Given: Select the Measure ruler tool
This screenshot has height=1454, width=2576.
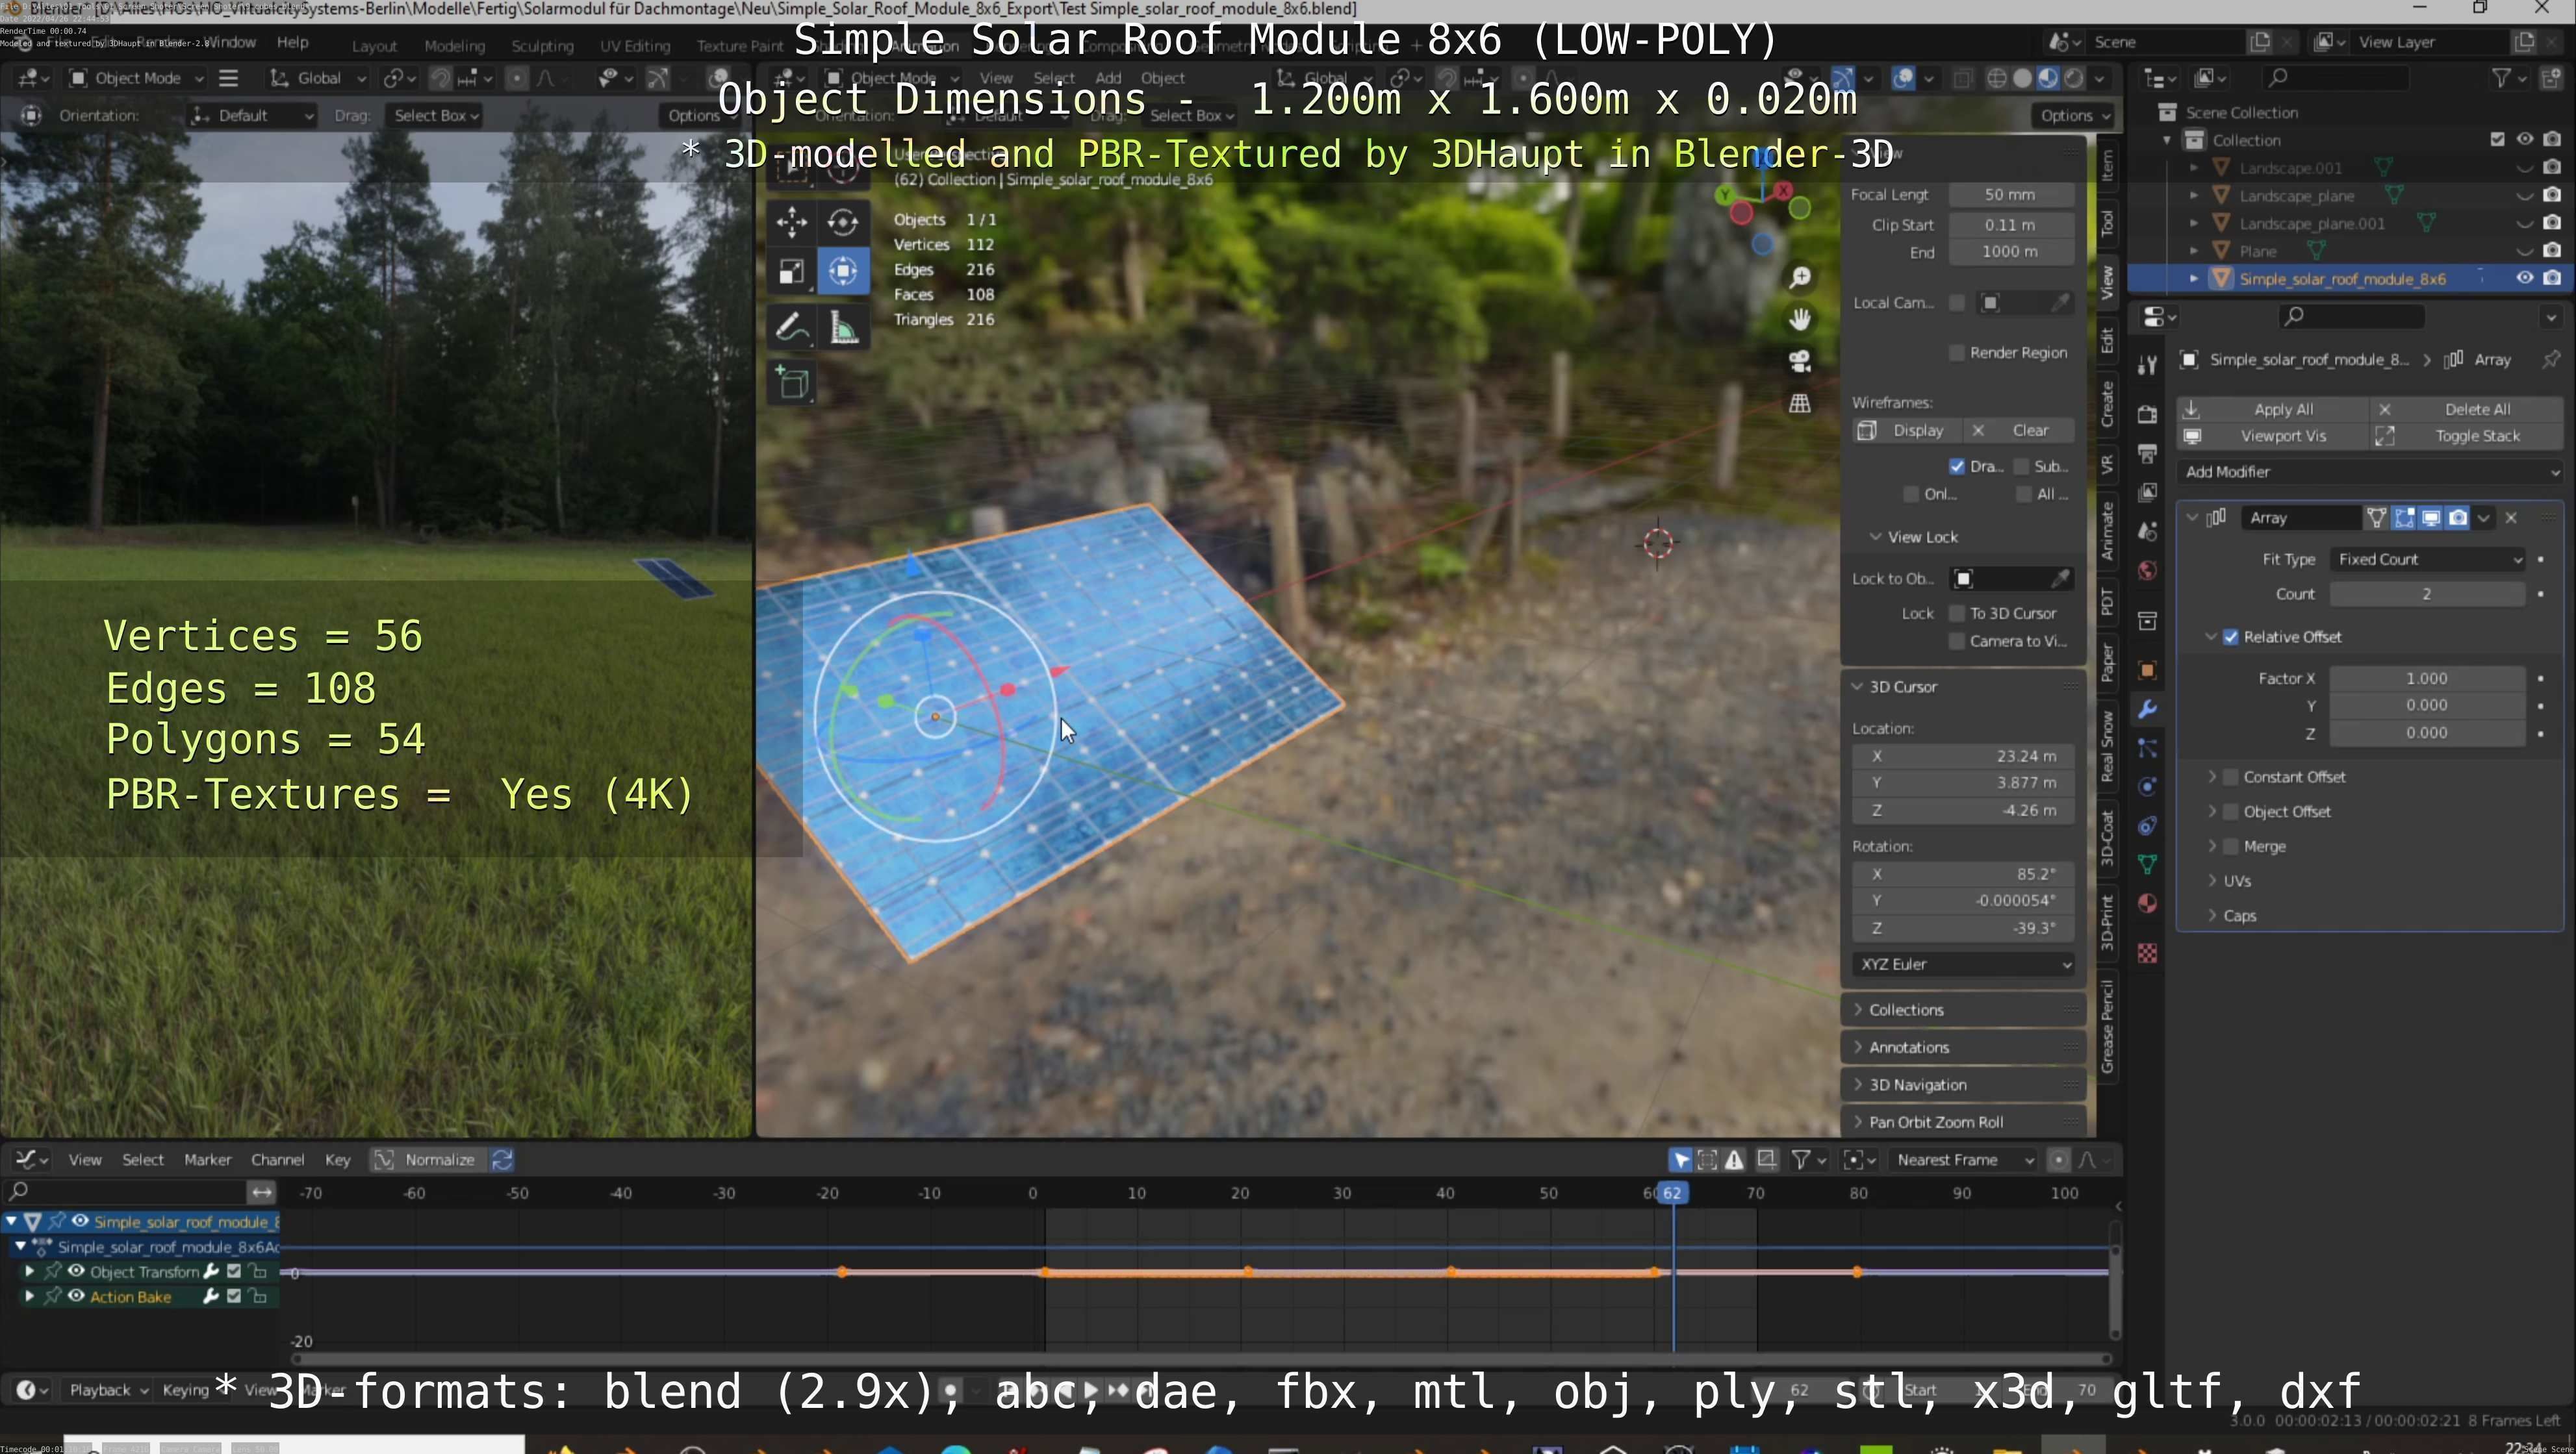Looking at the screenshot, I should [843, 328].
